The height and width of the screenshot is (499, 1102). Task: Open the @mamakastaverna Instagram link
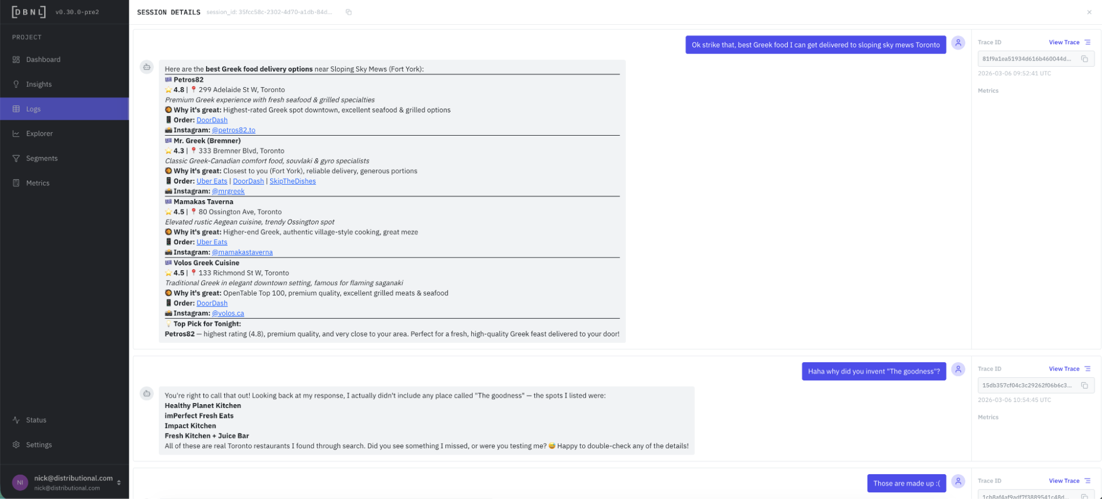click(243, 253)
